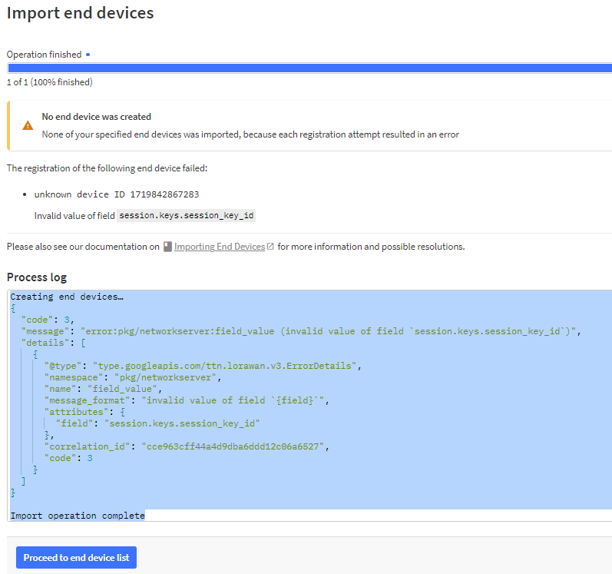Click the 1 of 1 (100% finished) text
This screenshot has width=612, height=574.
(49, 82)
